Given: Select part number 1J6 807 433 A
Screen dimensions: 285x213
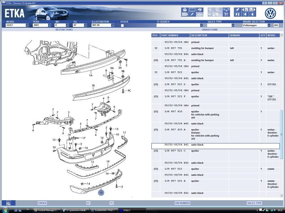Looking at the screenshot, I should point(175,130).
